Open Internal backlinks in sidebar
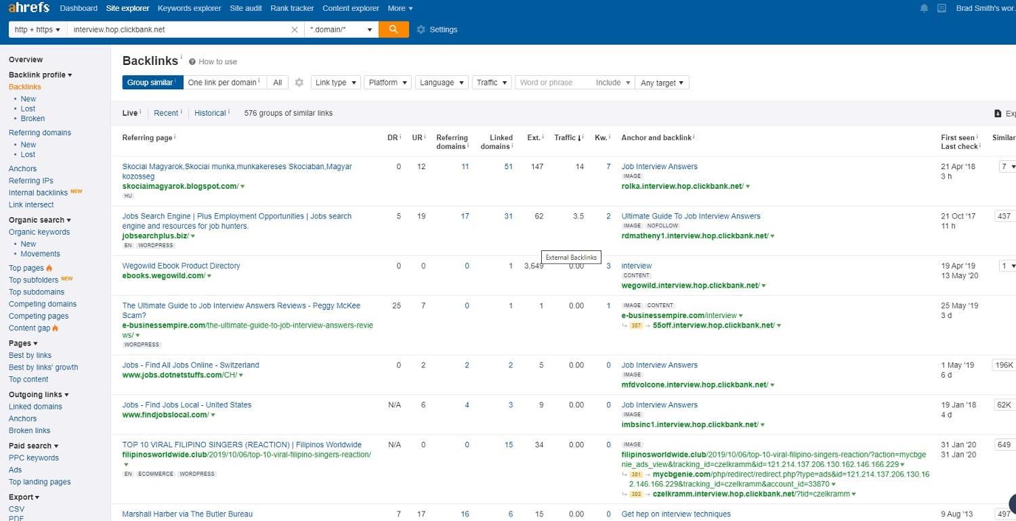Viewport: 1016px width, 521px height. tap(38, 193)
